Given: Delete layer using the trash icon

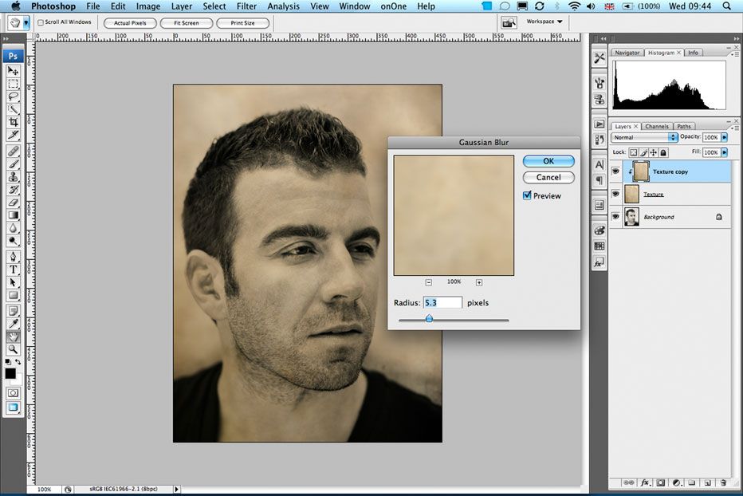Looking at the screenshot, I should click(x=723, y=482).
